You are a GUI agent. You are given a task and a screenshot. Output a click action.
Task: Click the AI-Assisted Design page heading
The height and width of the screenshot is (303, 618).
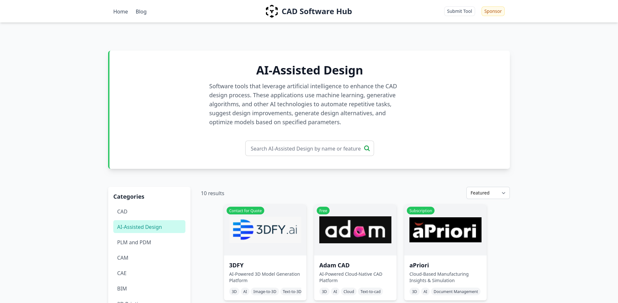309,70
